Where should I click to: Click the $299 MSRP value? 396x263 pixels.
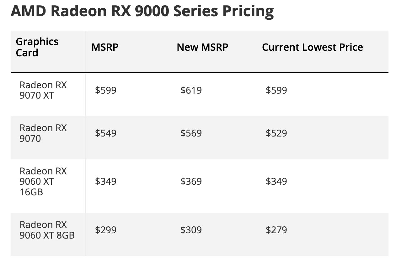106,230
